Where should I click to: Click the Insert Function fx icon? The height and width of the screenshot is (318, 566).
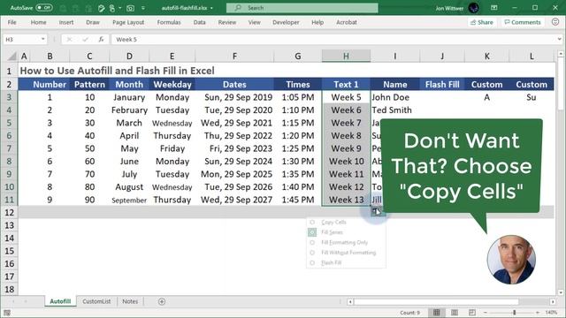[x=101, y=39]
